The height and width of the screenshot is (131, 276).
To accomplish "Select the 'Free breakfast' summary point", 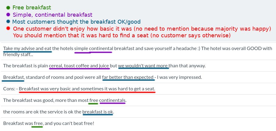I will [x=32, y=8].
